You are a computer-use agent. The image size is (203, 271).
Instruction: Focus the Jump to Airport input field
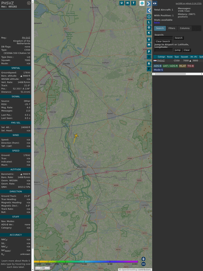tap(163, 50)
